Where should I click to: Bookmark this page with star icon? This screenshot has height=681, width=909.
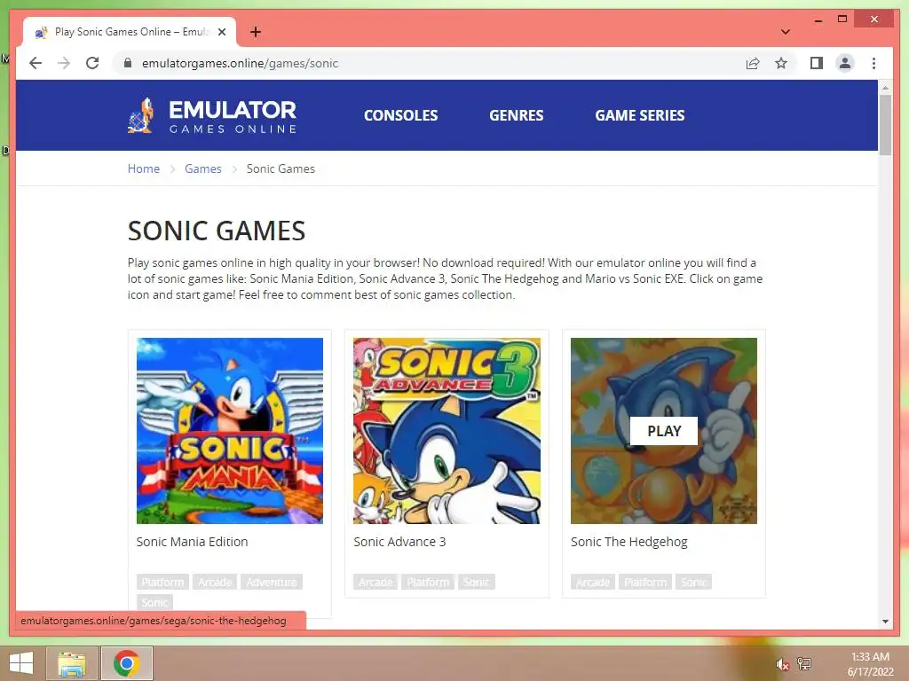click(781, 63)
